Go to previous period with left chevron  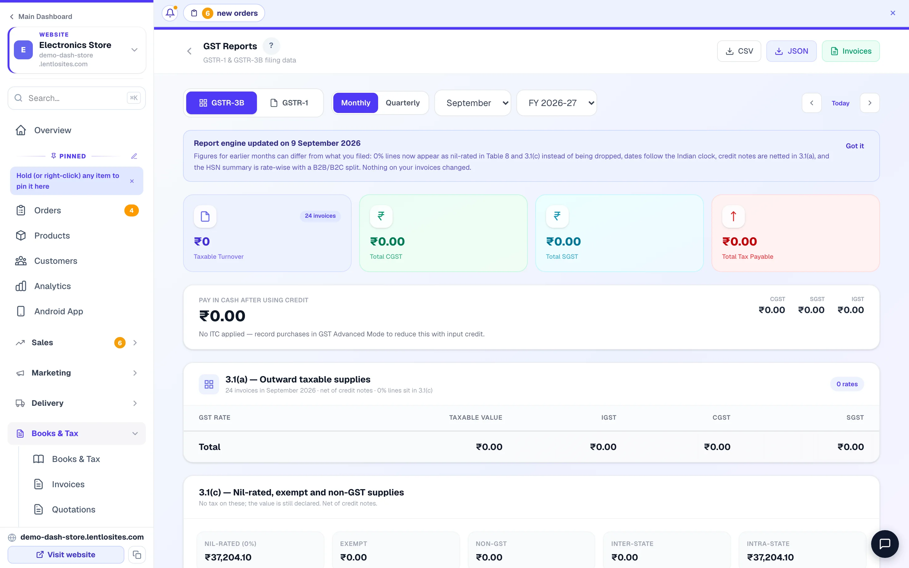[x=812, y=103]
